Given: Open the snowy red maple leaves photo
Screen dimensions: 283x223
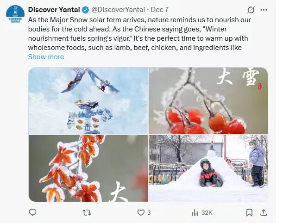Looking at the screenshot, I should point(88,168).
